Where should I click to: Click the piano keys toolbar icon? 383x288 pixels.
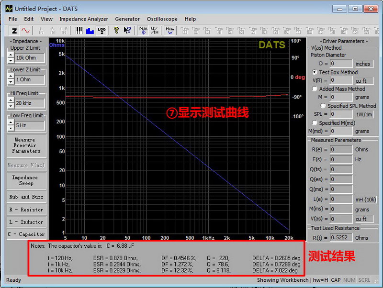coord(79,31)
